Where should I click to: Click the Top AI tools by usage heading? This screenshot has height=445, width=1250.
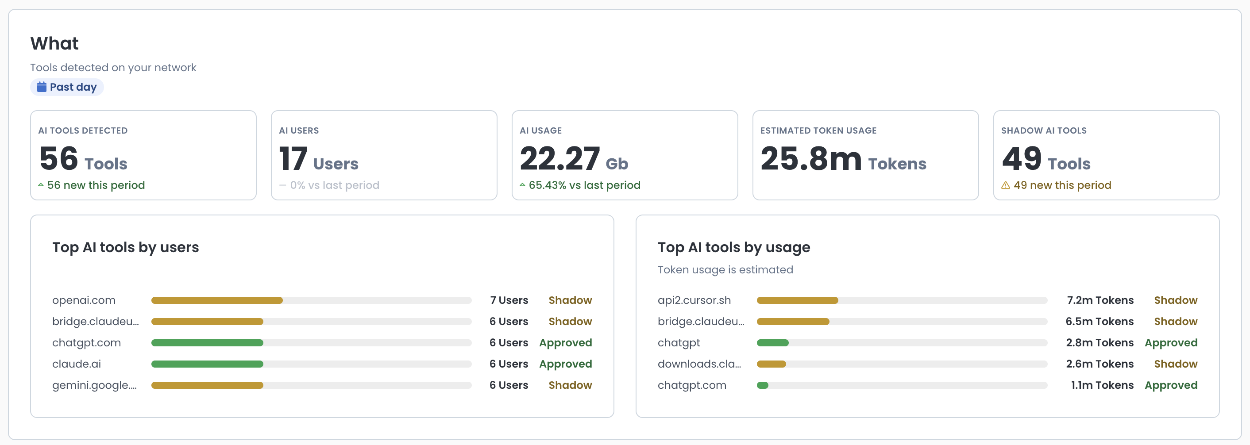point(734,248)
